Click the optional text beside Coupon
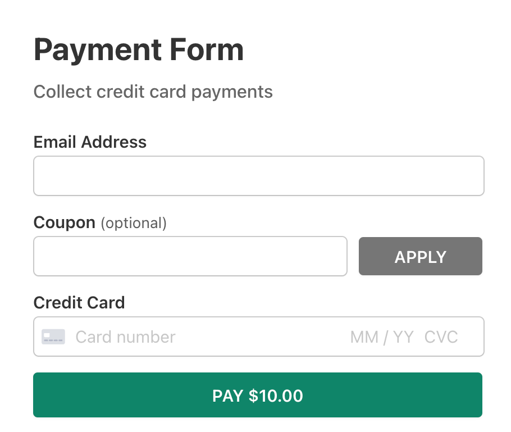 coord(133,223)
